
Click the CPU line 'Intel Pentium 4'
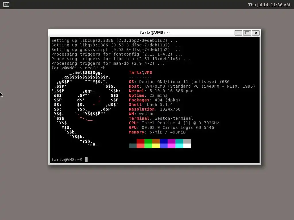[174, 123]
